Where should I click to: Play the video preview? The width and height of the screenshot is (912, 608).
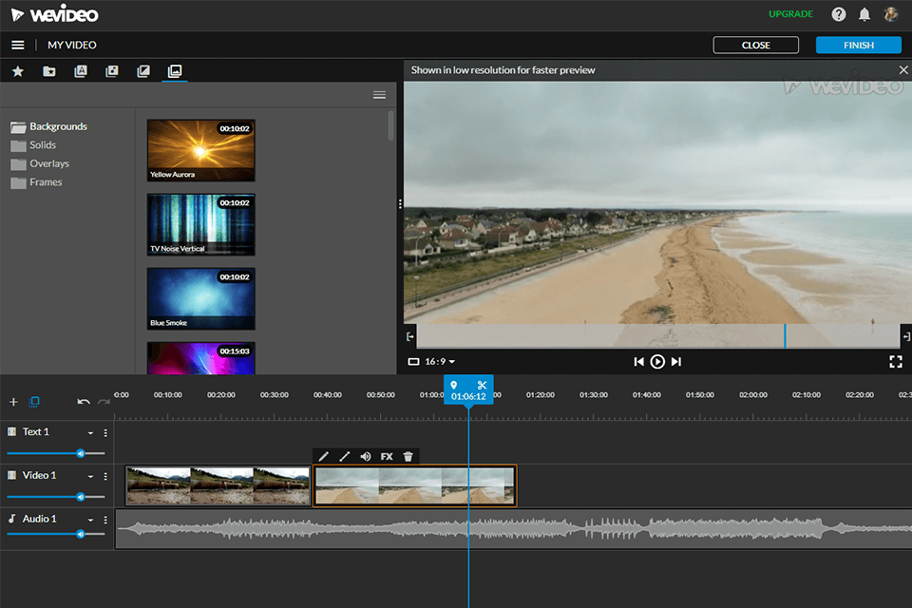(657, 362)
